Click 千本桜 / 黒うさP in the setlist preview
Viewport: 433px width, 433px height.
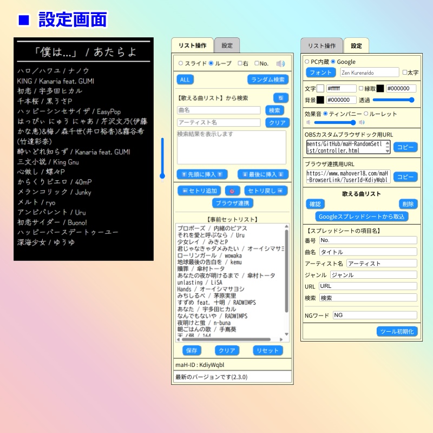45,101
